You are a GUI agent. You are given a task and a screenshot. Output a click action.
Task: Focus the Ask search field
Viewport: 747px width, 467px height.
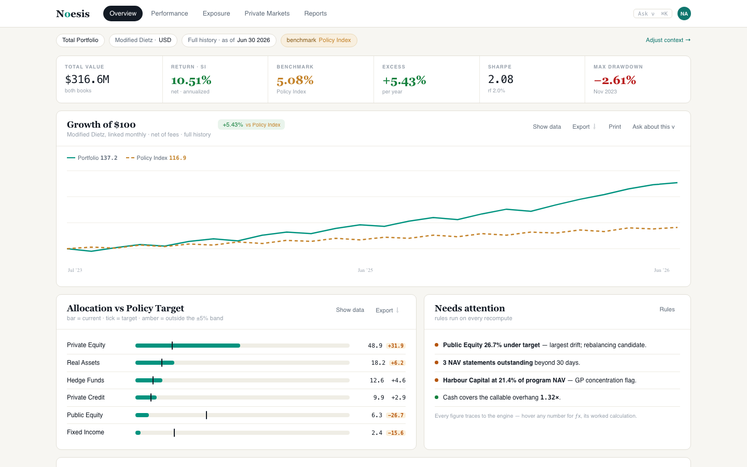click(653, 13)
